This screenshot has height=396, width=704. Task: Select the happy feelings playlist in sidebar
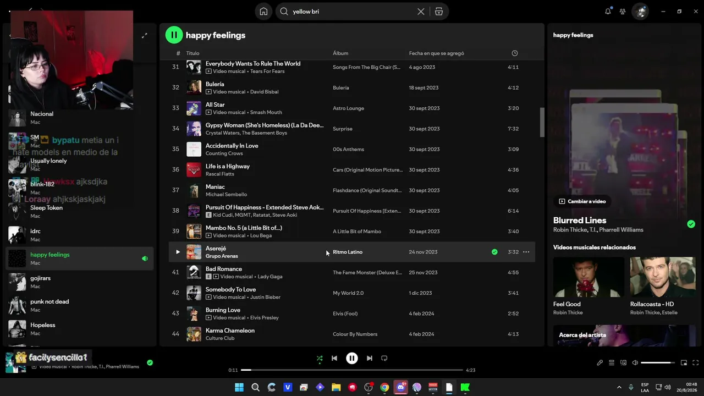click(80, 258)
